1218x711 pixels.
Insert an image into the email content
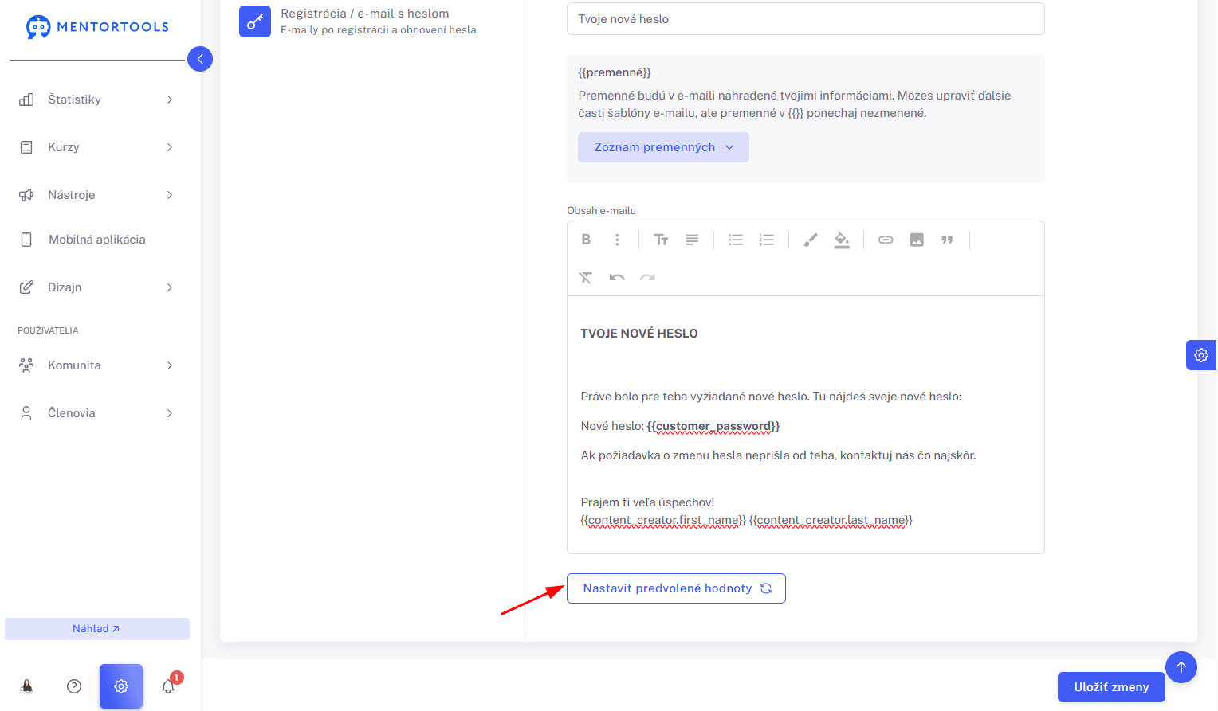pyautogui.click(x=917, y=240)
